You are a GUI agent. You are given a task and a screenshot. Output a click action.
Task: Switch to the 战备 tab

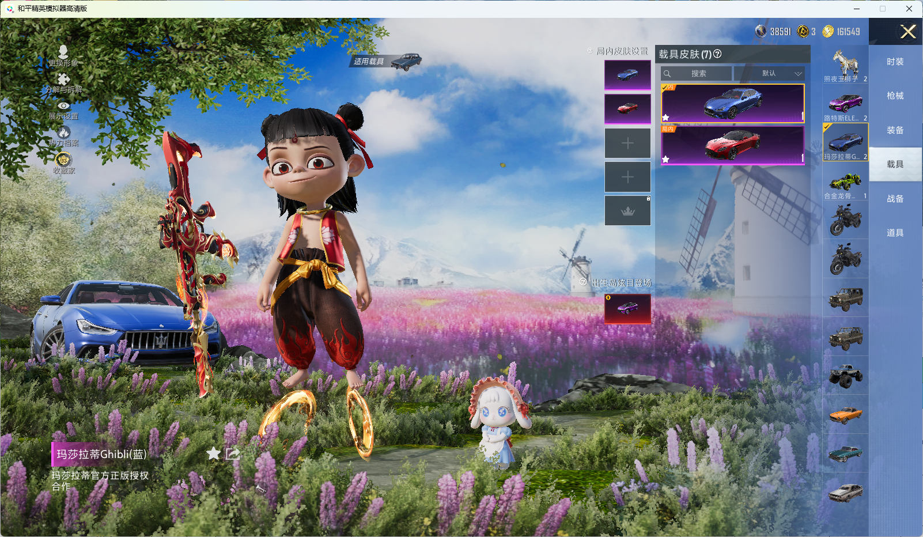[x=895, y=199]
